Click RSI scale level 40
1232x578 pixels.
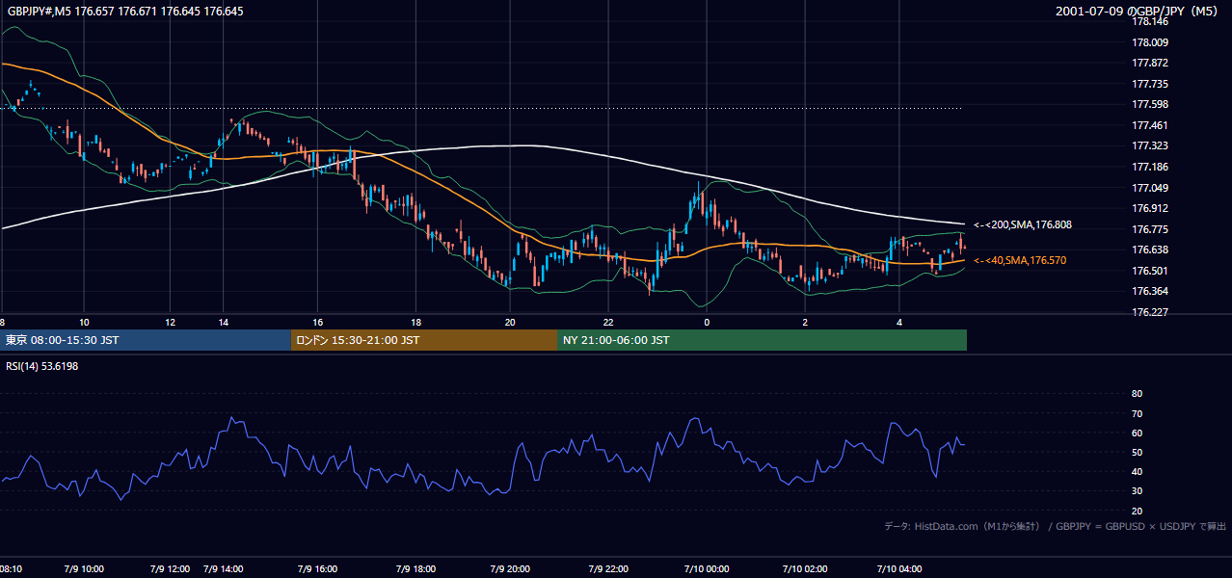point(1137,472)
